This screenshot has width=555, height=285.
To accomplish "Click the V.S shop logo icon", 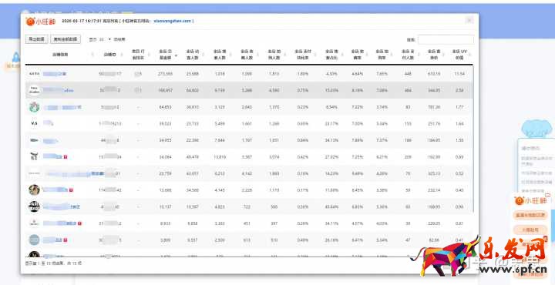I will point(34,123).
